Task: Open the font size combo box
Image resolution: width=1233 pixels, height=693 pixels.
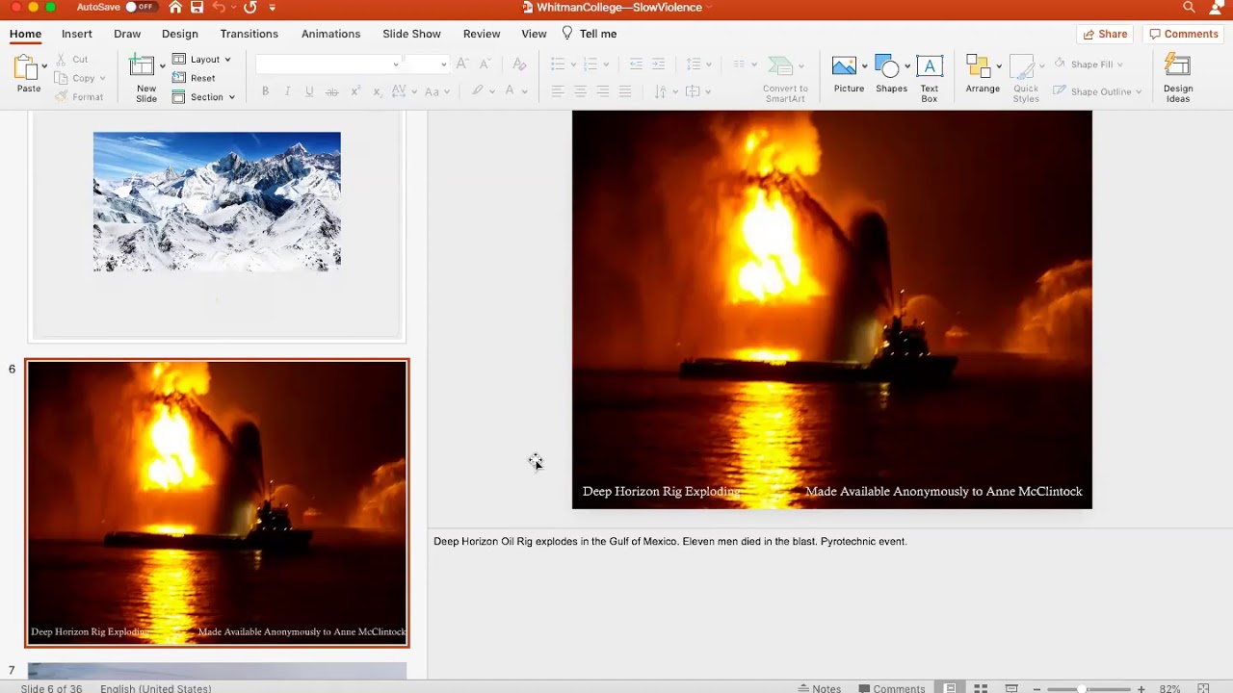Action: coord(425,64)
